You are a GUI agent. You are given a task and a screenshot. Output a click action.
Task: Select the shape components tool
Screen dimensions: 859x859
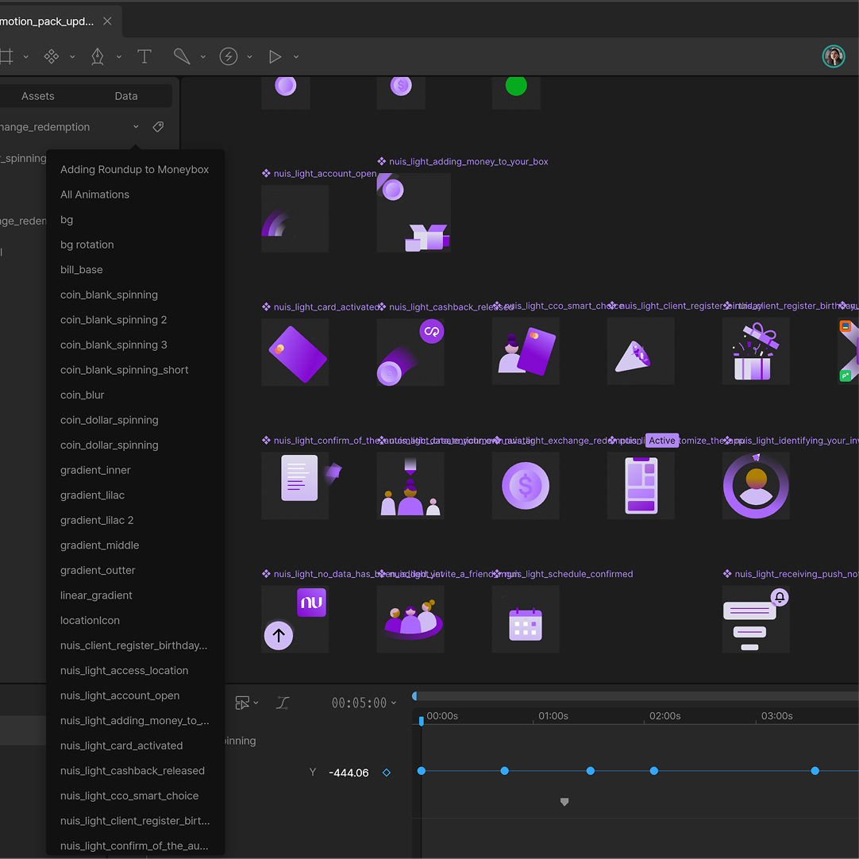pyautogui.click(x=52, y=56)
